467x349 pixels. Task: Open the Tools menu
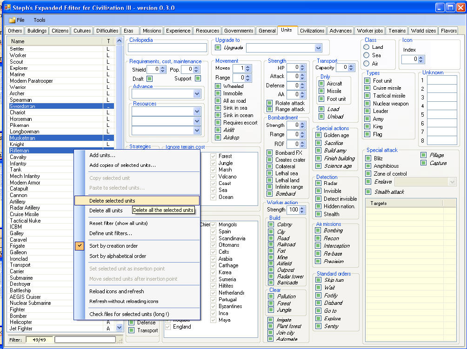point(40,20)
